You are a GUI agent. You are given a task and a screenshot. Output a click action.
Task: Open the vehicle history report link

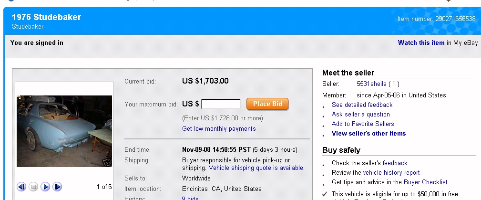[391, 173]
